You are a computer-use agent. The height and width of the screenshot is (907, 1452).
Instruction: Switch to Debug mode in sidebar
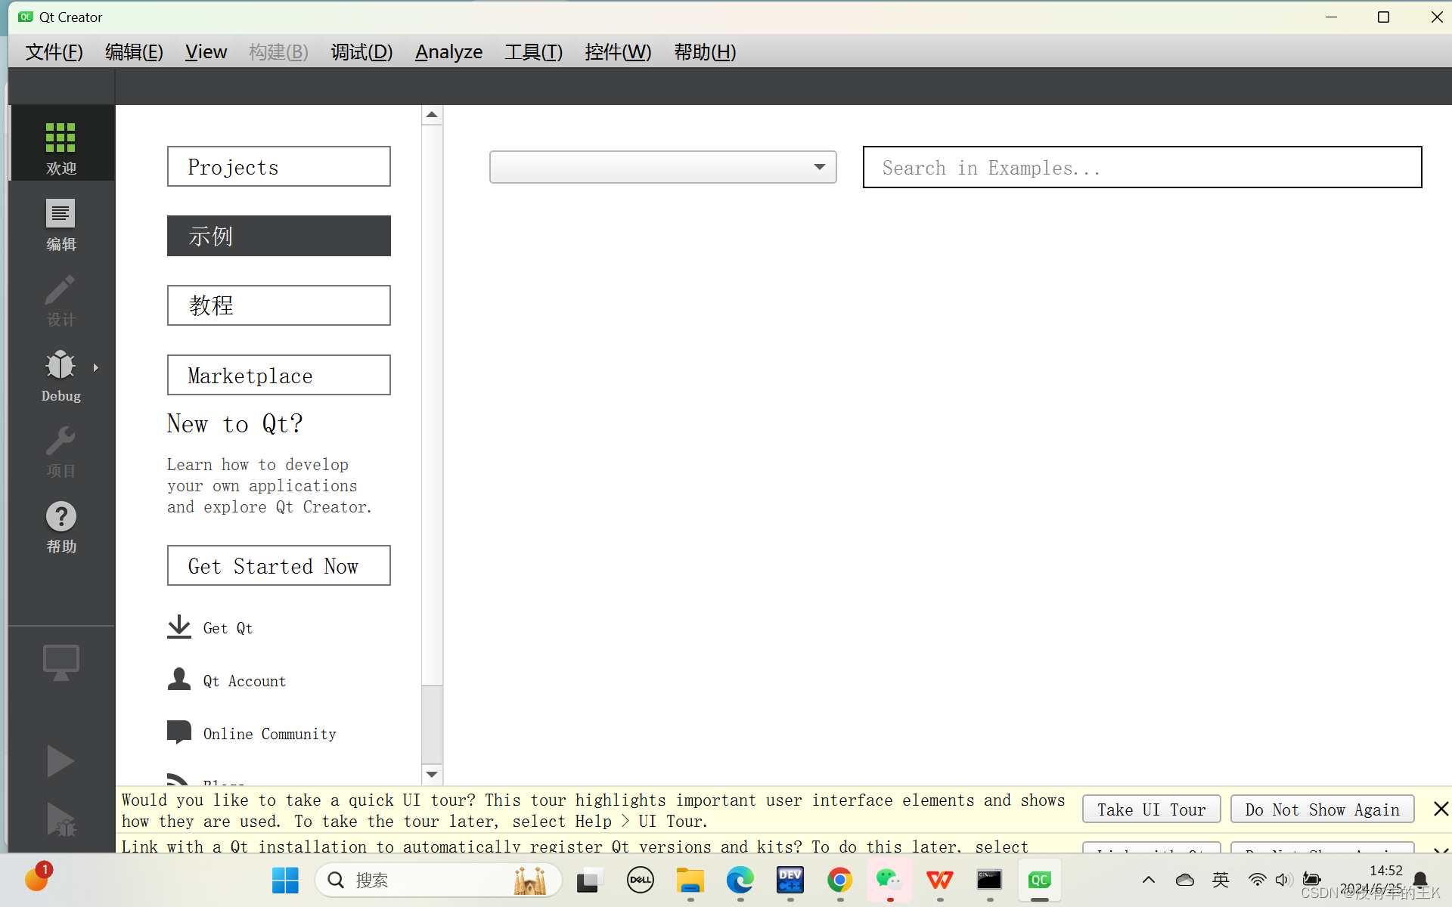(x=61, y=376)
